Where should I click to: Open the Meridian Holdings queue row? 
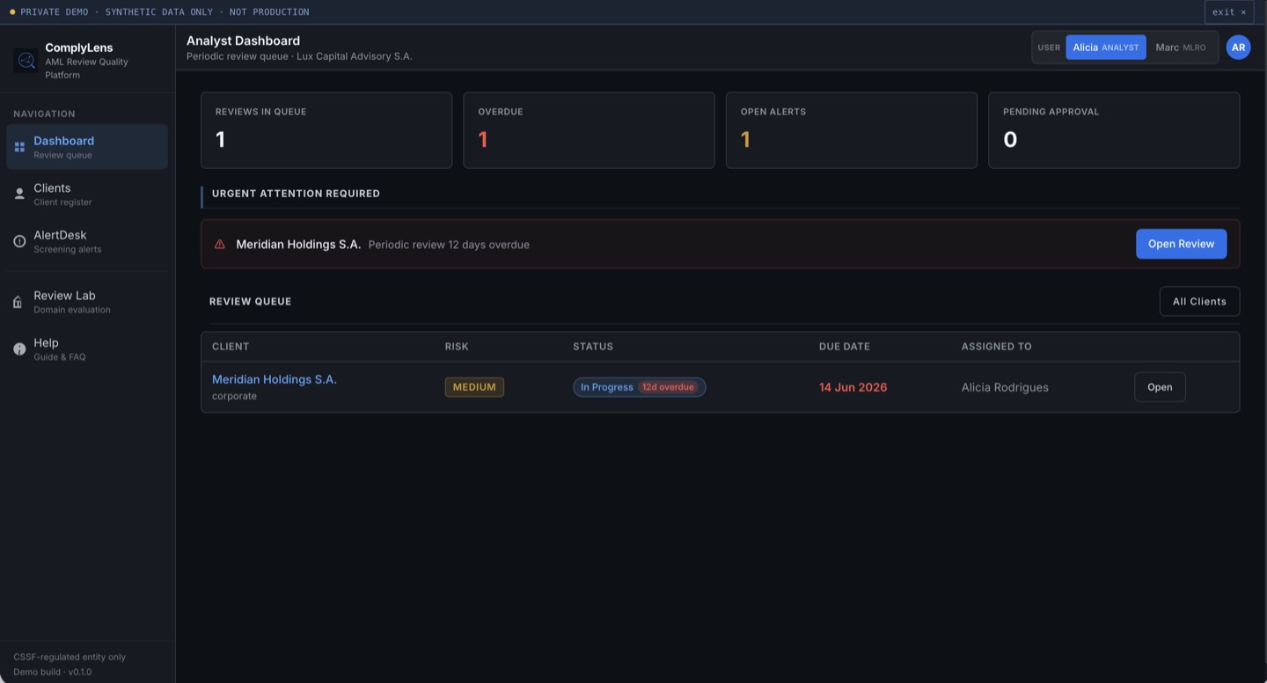1160,387
